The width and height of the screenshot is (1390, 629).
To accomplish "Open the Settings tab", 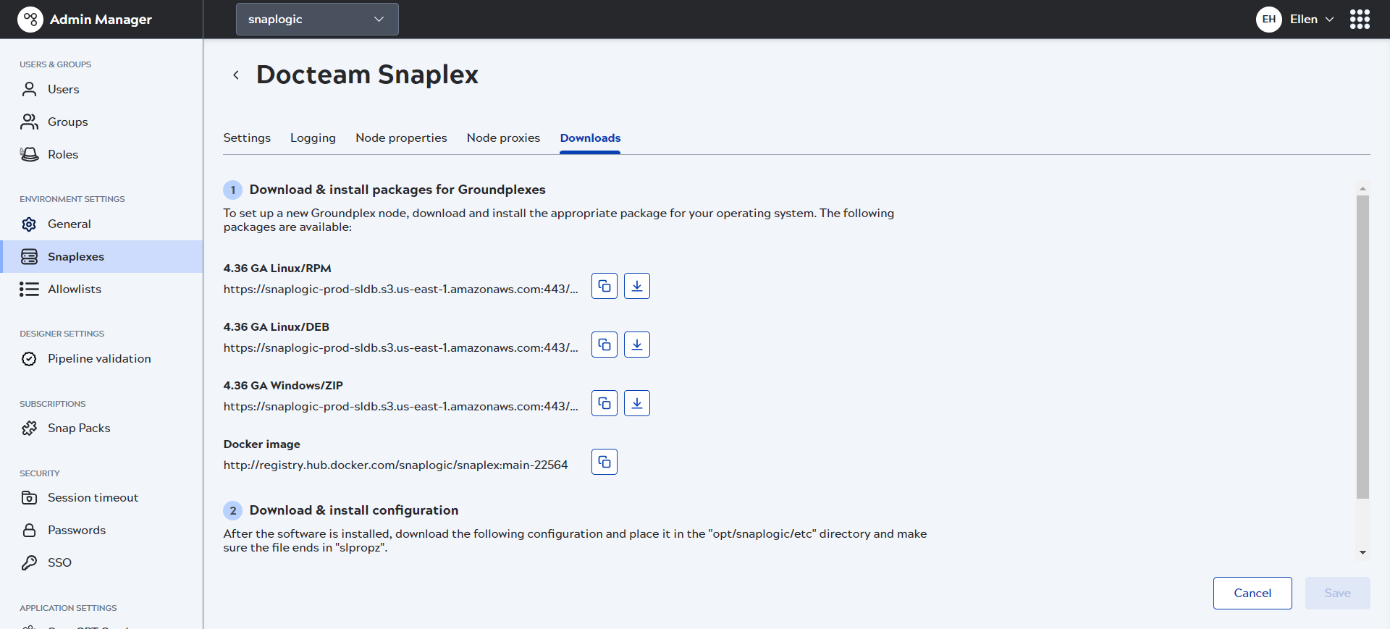I will pos(247,138).
